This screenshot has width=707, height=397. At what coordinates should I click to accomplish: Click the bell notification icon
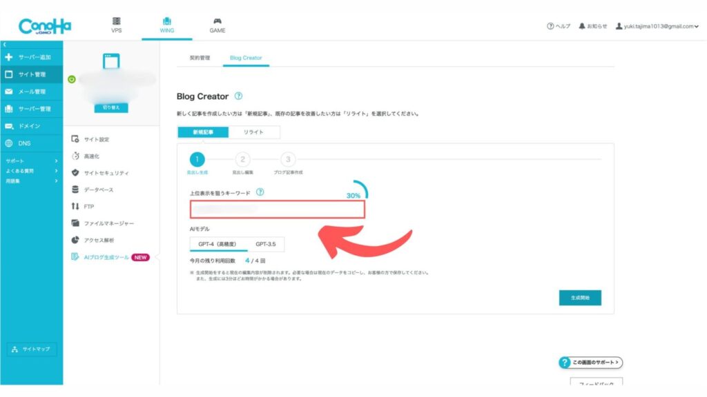[x=581, y=26]
